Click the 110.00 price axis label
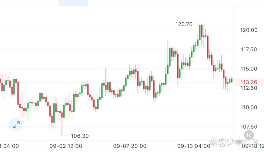This screenshot has height=152, width=264. pyautogui.click(x=249, y=107)
